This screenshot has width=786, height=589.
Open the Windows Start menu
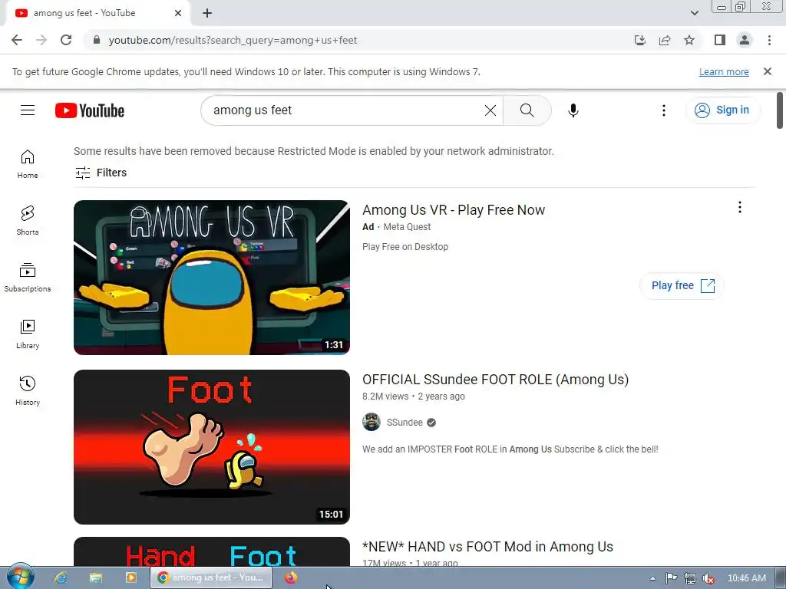pos(21,577)
